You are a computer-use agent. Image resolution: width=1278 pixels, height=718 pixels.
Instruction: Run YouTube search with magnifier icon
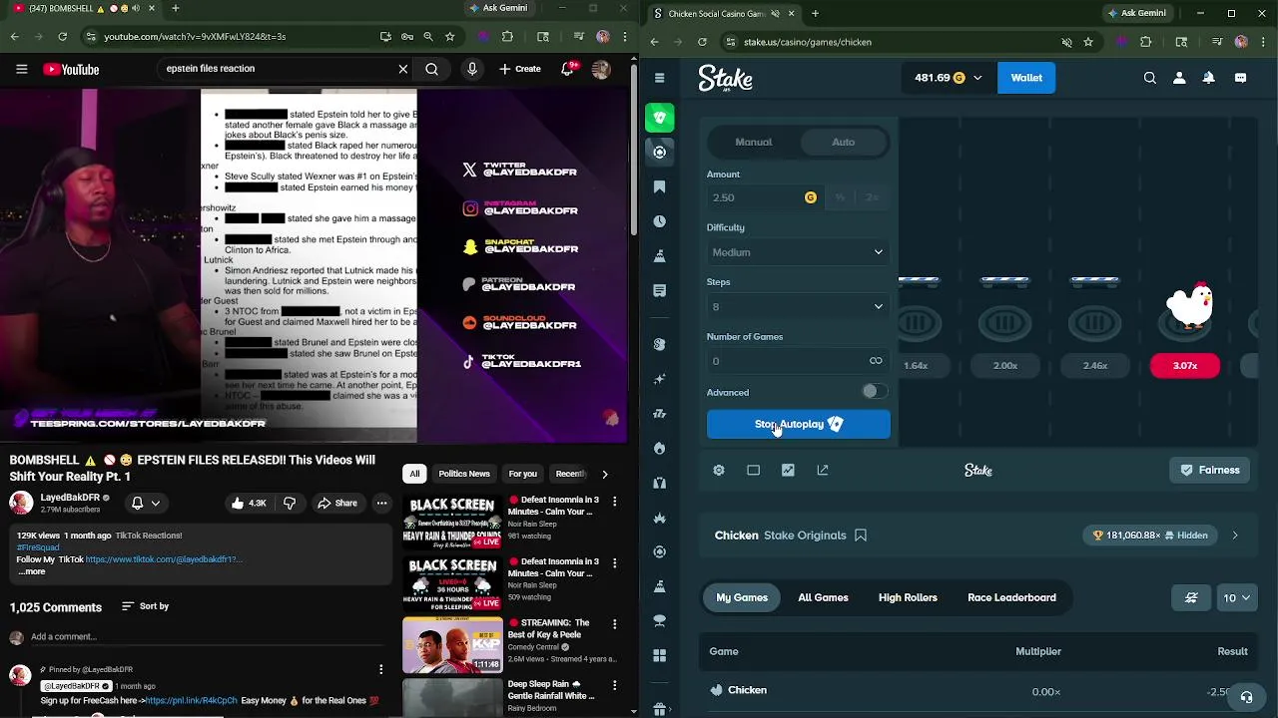(x=431, y=69)
